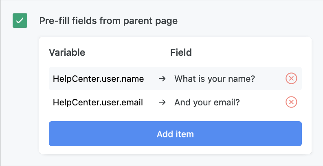323x166 pixels.
Task: Click the Variable column header
Action: point(67,52)
